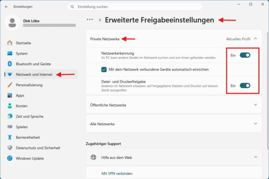Click the Aktuelles Profil label
Image resolution: width=269 pixels, height=179 pixels.
pyautogui.click(x=238, y=39)
